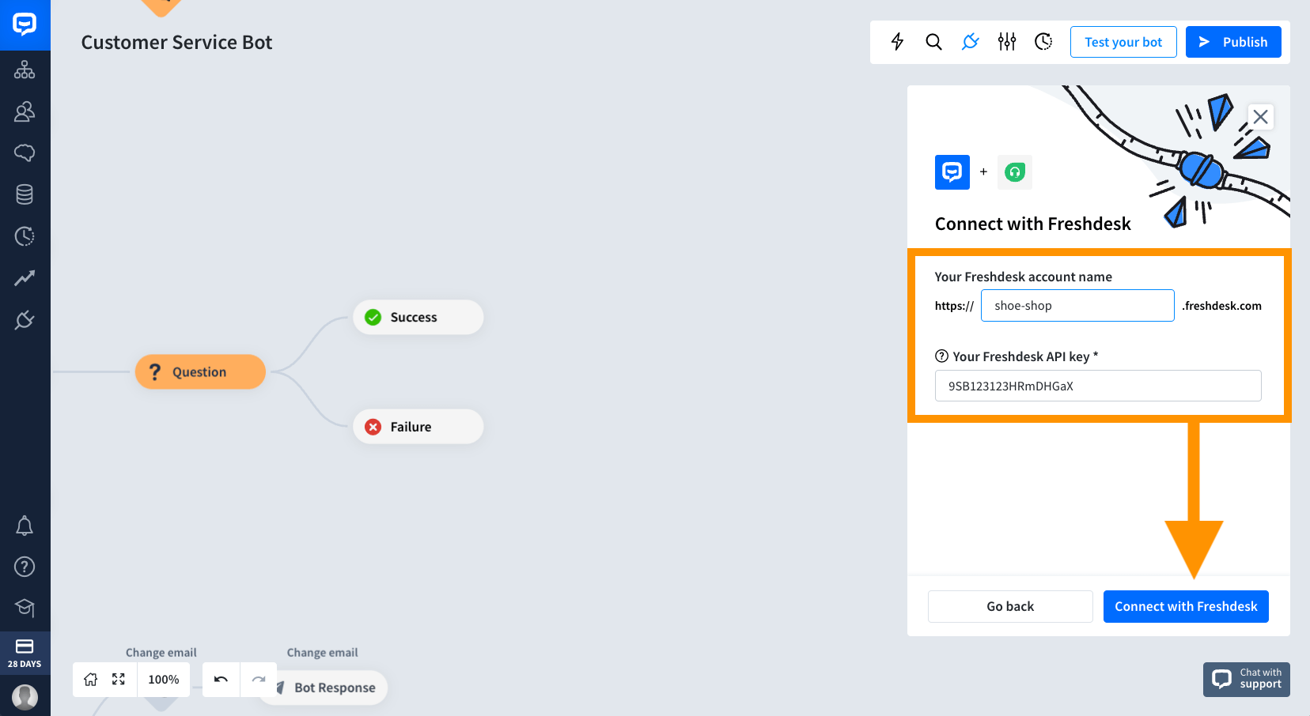Open the notifications bell icon
Image resolution: width=1310 pixels, height=716 pixels.
click(25, 526)
